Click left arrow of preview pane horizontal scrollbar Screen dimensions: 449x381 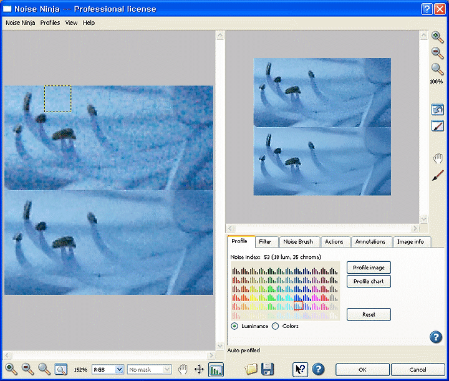[231, 228]
